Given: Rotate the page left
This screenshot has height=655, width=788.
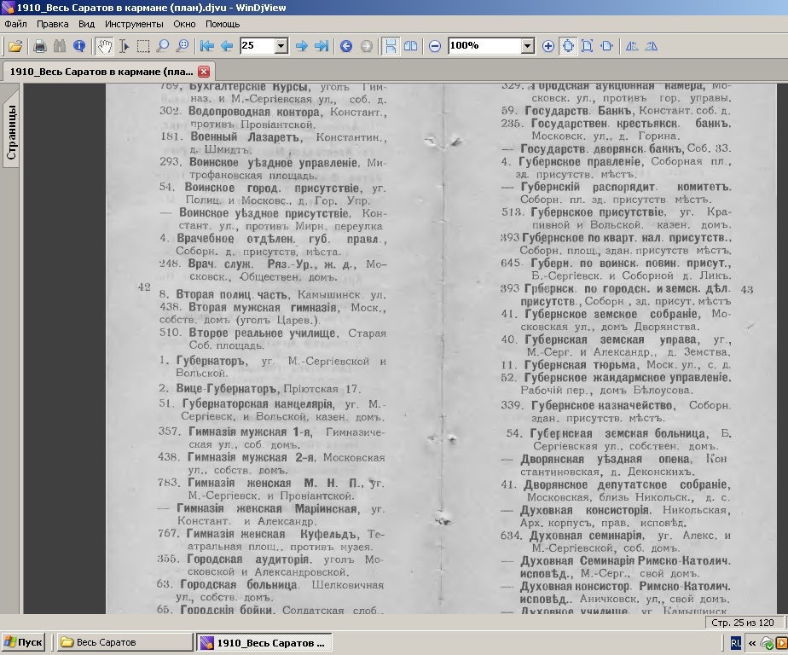Looking at the screenshot, I should (x=632, y=46).
